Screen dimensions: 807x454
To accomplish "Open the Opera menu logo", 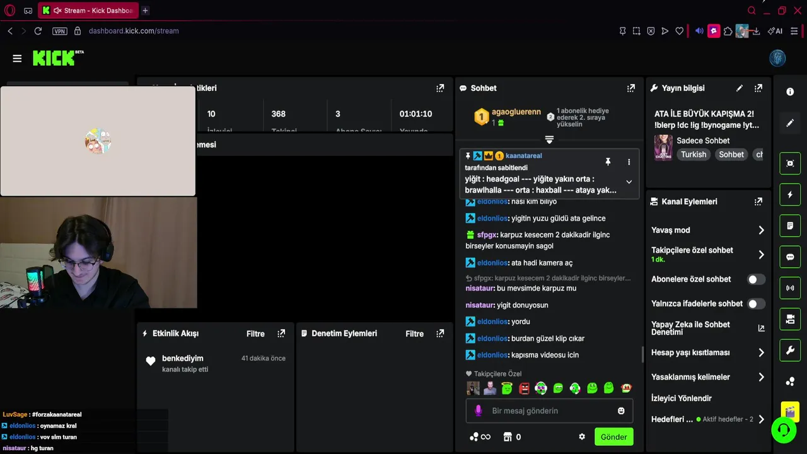I will click(9, 11).
